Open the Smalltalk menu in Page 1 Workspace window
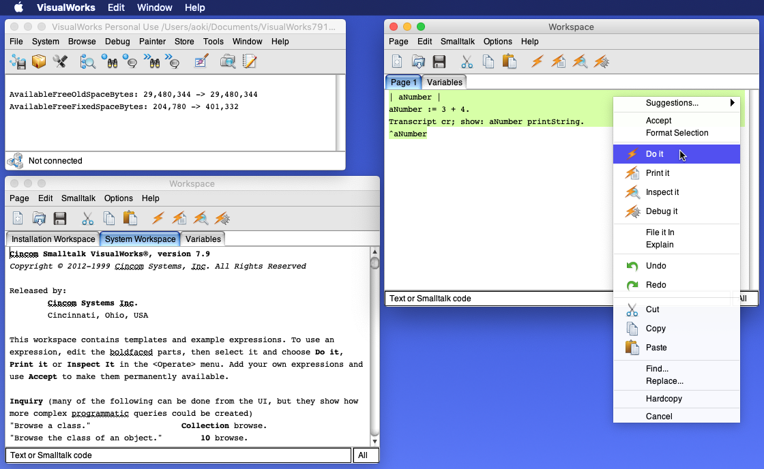This screenshot has width=764, height=469. click(x=458, y=42)
